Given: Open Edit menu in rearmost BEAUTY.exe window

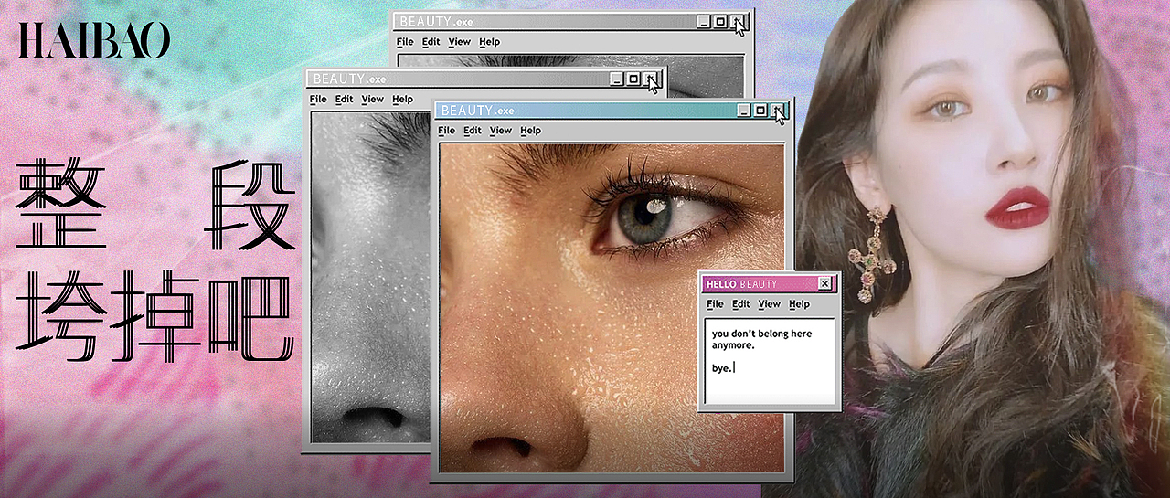Looking at the screenshot, I should (x=431, y=41).
